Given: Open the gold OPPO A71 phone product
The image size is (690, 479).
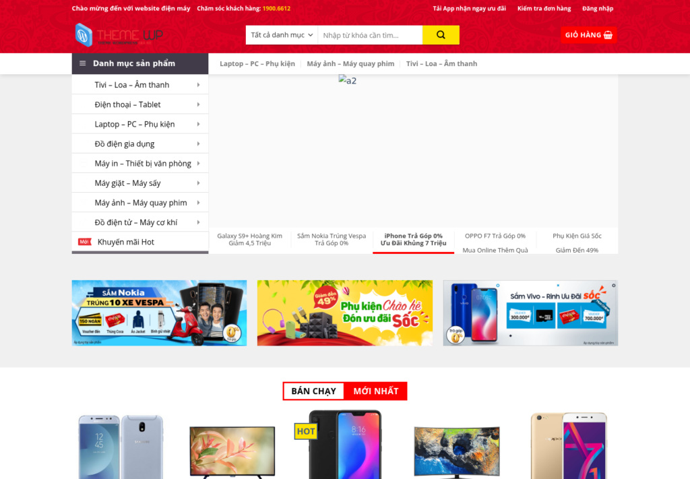Looking at the screenshot, I should [x=569, y=445].
